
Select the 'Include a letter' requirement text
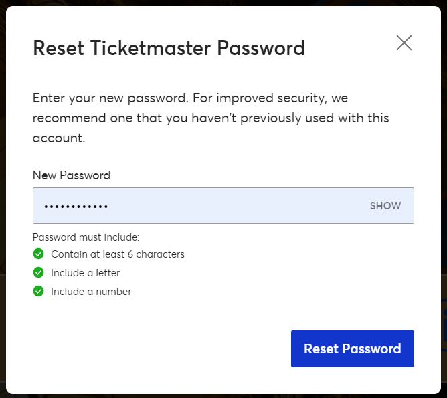(85, 273)
